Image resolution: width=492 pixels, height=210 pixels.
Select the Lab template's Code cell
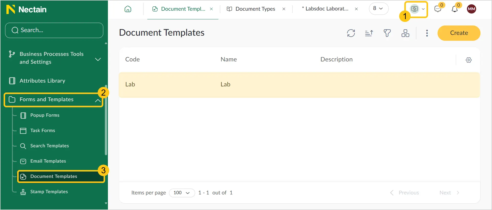[130, 85]
